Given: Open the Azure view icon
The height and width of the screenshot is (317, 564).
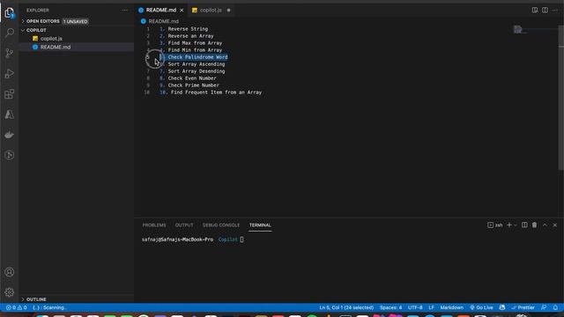Looking at the screenshot, I should point(10,114).
